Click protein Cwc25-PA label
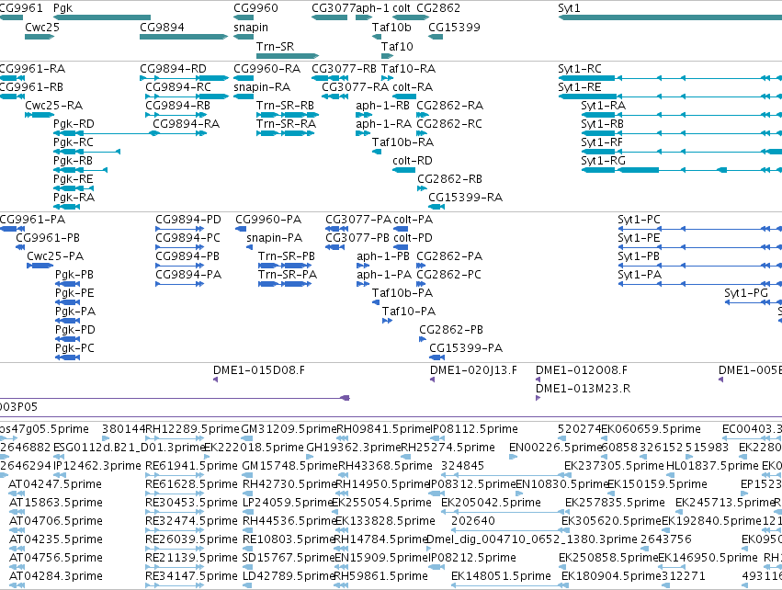This screenshot has height=590, width=782. click(x=55, y=255)
